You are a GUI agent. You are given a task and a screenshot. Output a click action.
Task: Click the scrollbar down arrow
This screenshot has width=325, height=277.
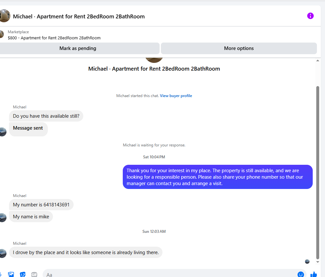pyautogui.click(x=318, y=262)
